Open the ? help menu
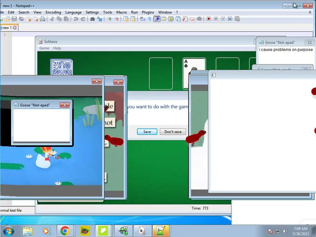The height and width of the screenshot is (237, 316). (x=177, y=12)
